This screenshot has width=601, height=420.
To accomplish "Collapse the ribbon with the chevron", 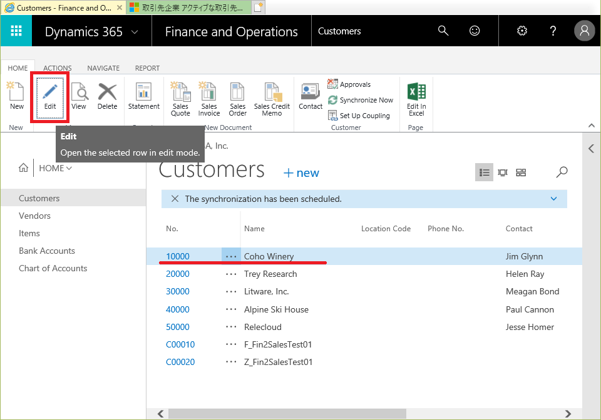I will (x=592, y=126).
